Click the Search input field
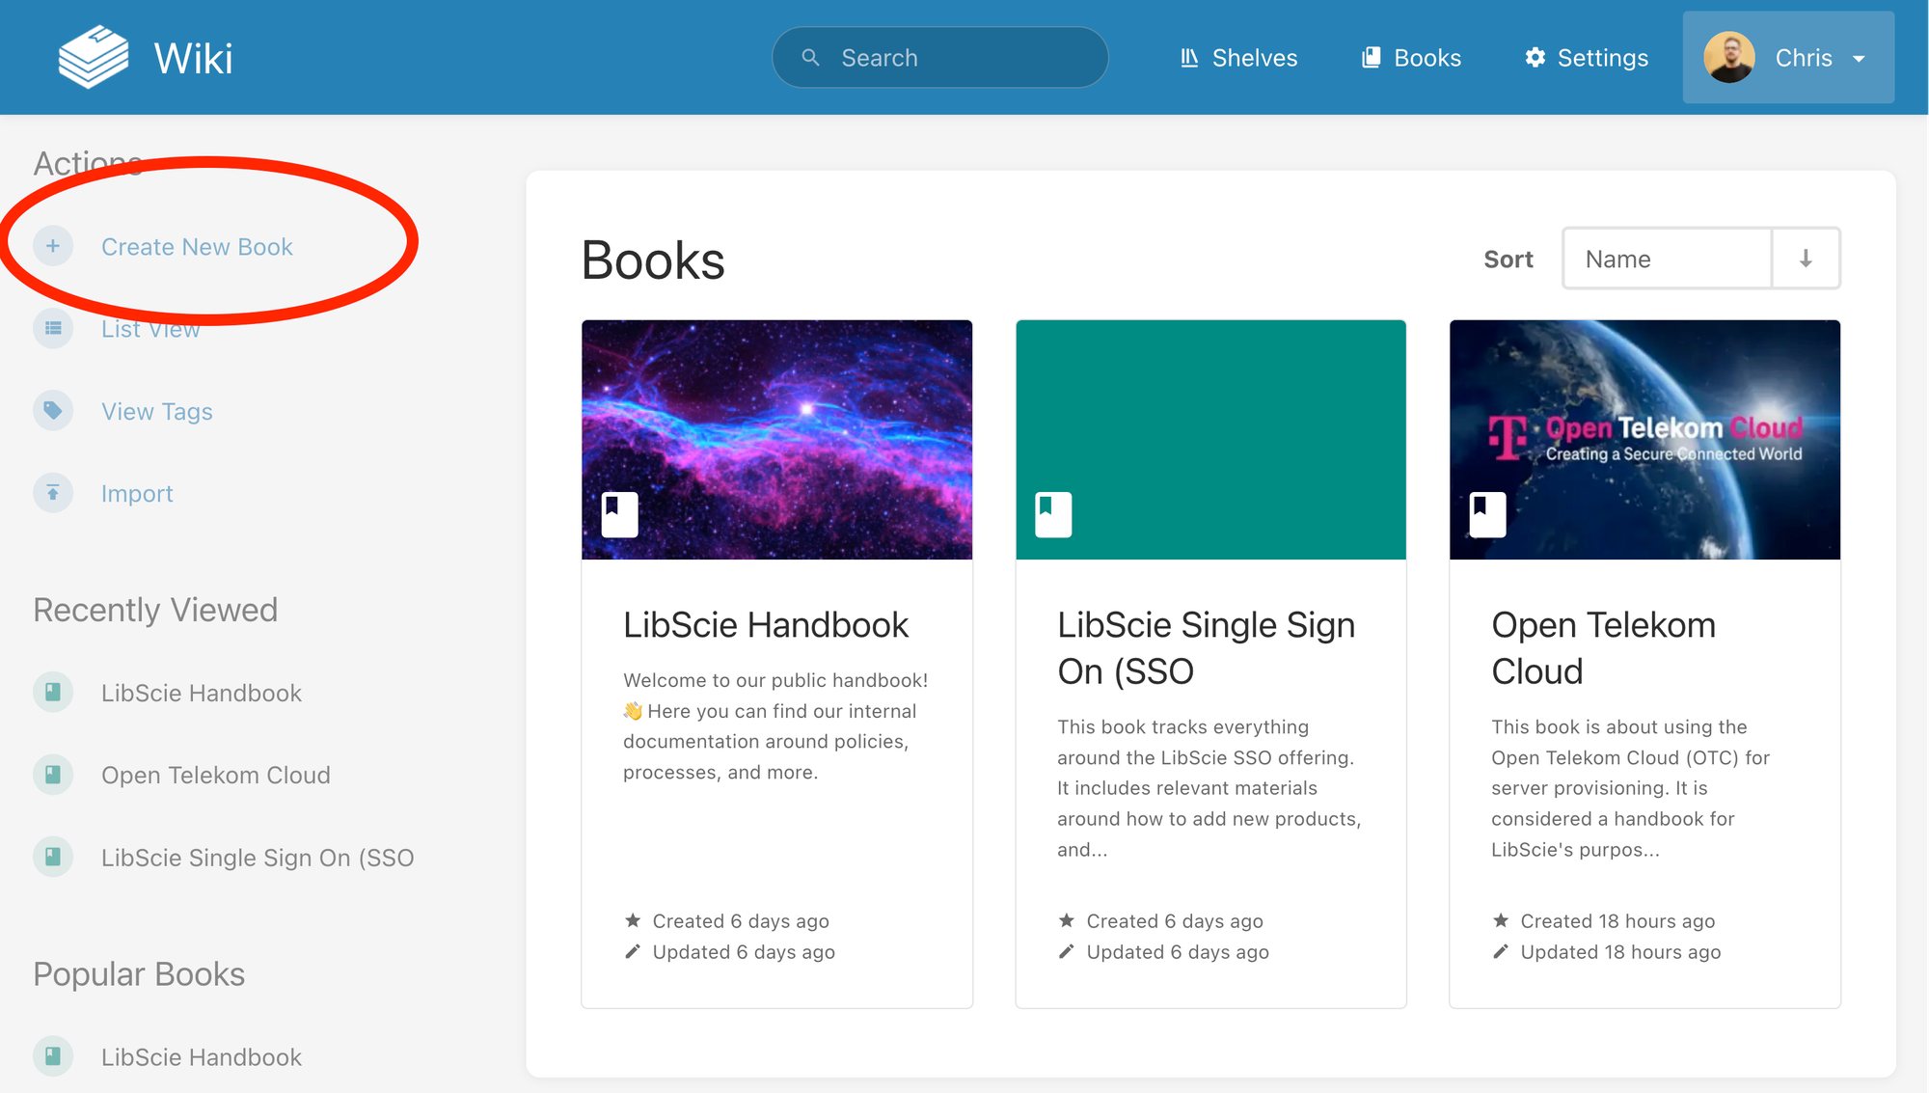 click(940, 58)
